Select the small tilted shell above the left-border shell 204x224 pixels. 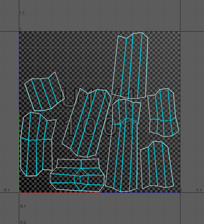(x=45, y=91)
